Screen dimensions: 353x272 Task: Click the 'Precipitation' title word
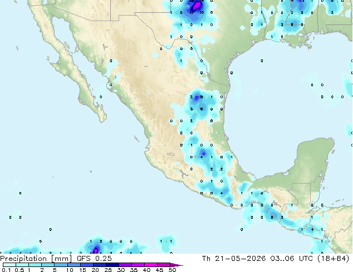tap(23, 259)
